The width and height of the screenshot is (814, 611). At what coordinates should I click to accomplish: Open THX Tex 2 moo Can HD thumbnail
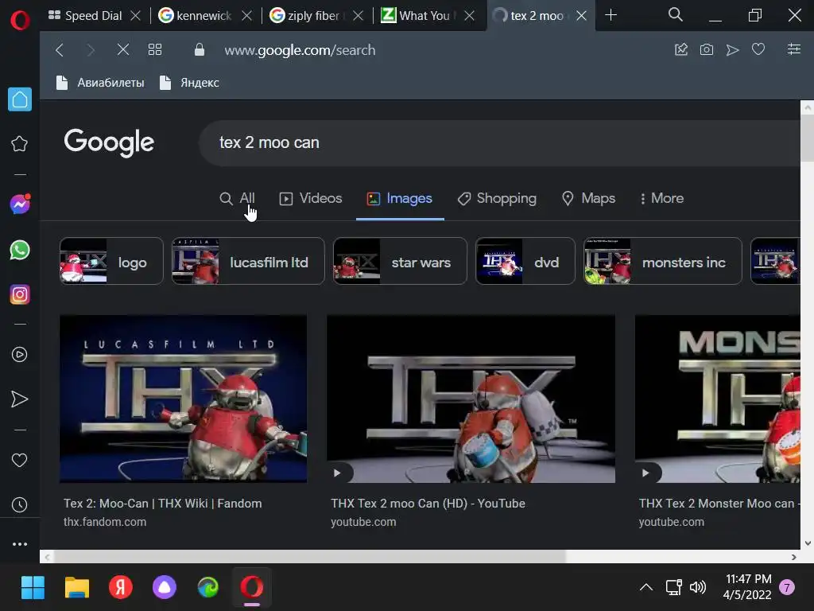coord(471,399)
